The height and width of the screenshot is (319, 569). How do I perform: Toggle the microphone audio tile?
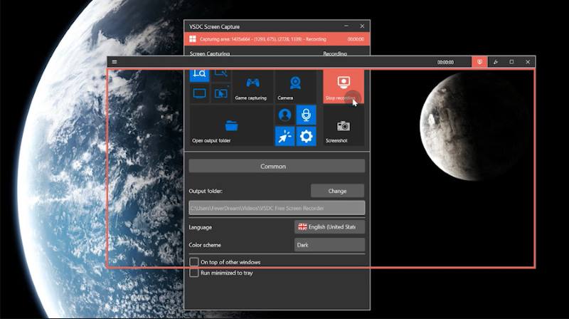click(x=307, y=115)
